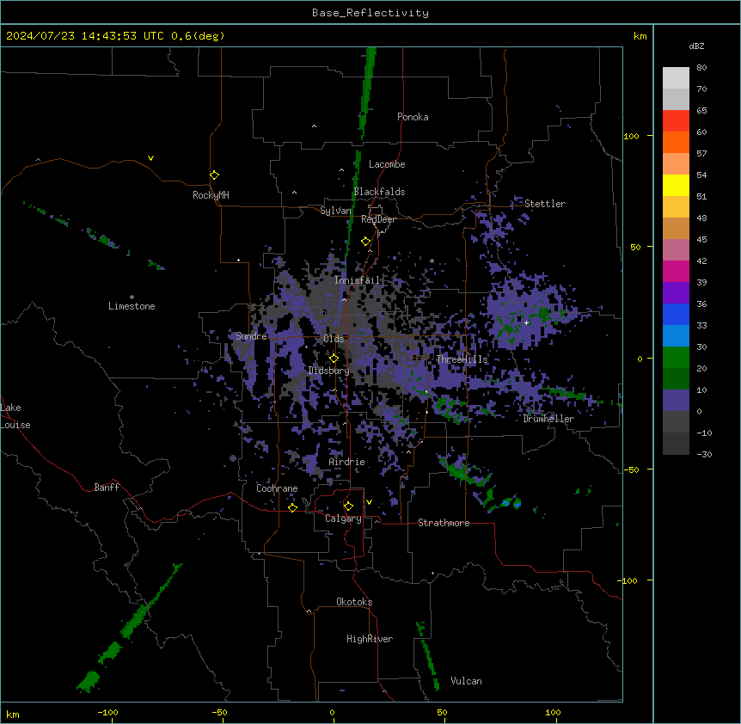The image size is (741, 724).
Task: Click the Okotoks town label
Action: tap(354, 602)
